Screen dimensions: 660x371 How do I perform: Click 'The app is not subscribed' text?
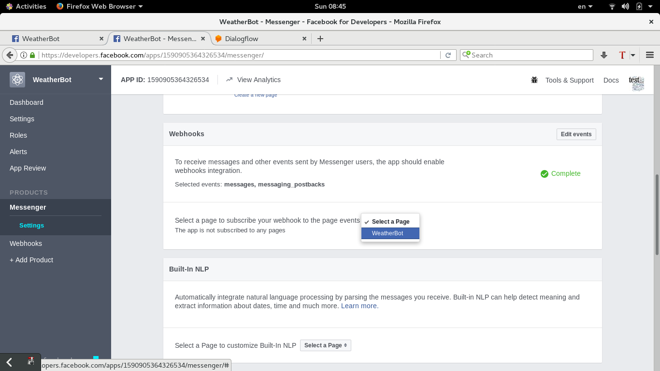pos(230,230)
